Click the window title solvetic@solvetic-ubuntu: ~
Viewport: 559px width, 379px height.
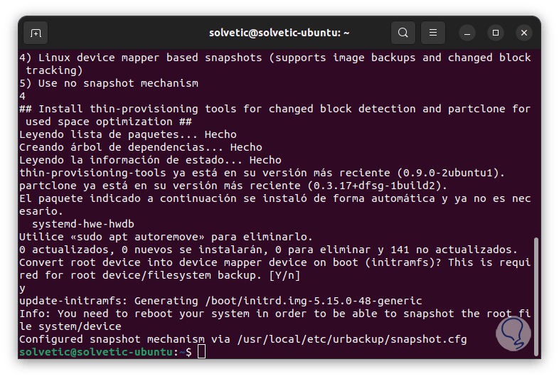(279, 33)
